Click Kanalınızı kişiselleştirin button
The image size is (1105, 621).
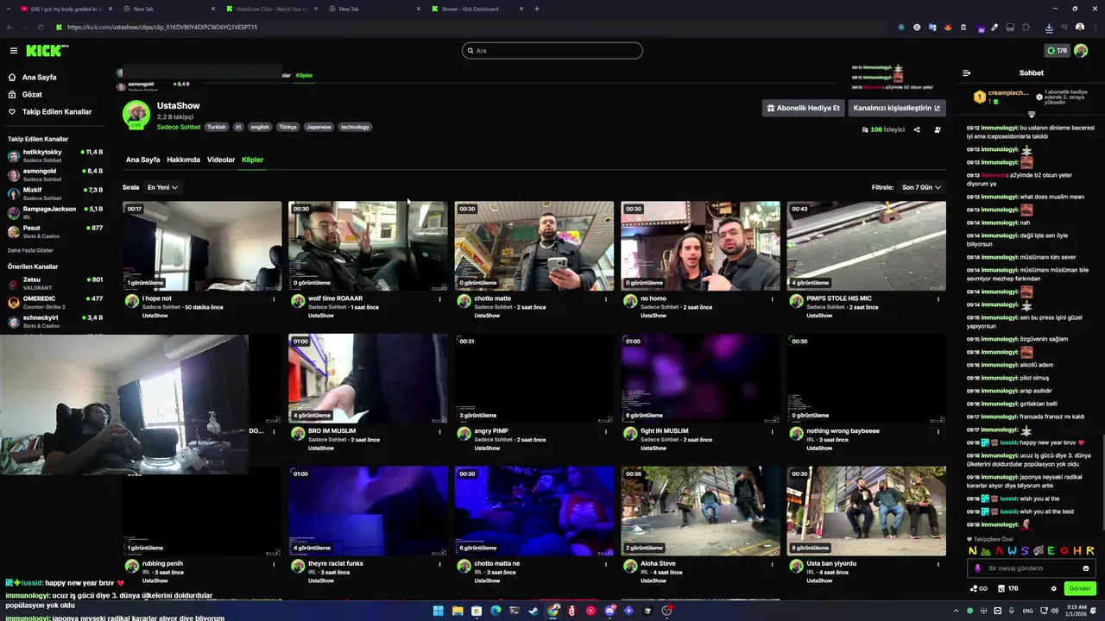(x=897, y=109)
